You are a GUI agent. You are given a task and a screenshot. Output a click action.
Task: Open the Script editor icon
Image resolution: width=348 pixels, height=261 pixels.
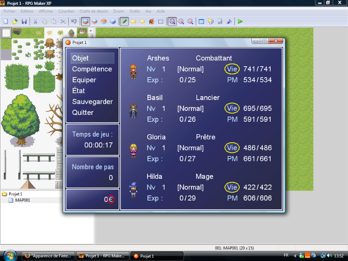click(220, 21)
